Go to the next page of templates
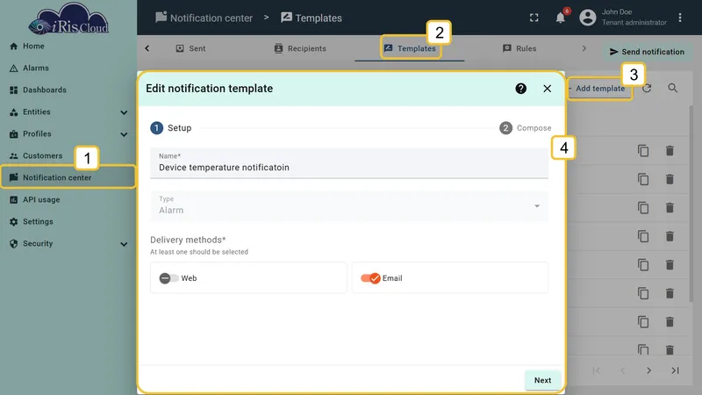702x395 pixels. 648,370
